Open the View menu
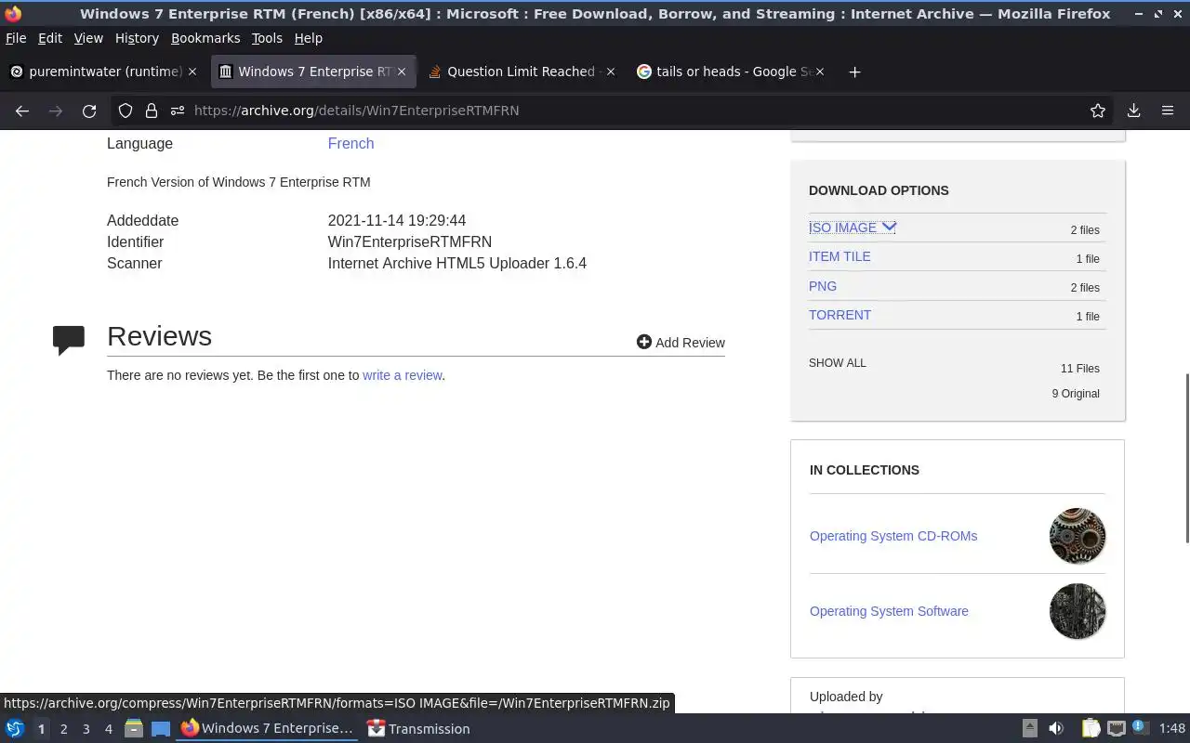The height and width of the screenshot is (743, 1190). point(88,38)
